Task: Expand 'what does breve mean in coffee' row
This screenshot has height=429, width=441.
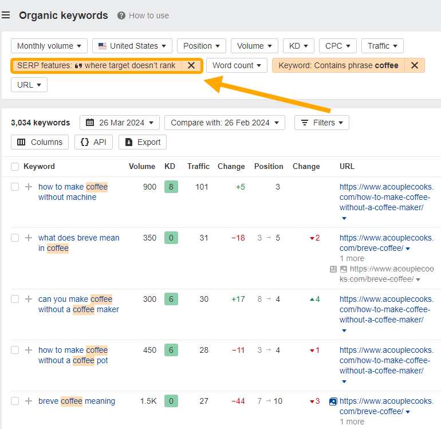Action: 29,238
